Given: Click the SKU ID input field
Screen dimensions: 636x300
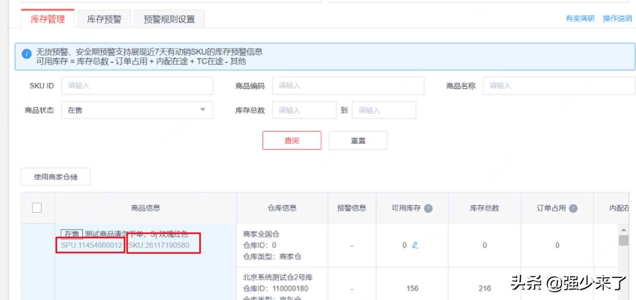Looking at the screenshot, I should coord(137,85).
